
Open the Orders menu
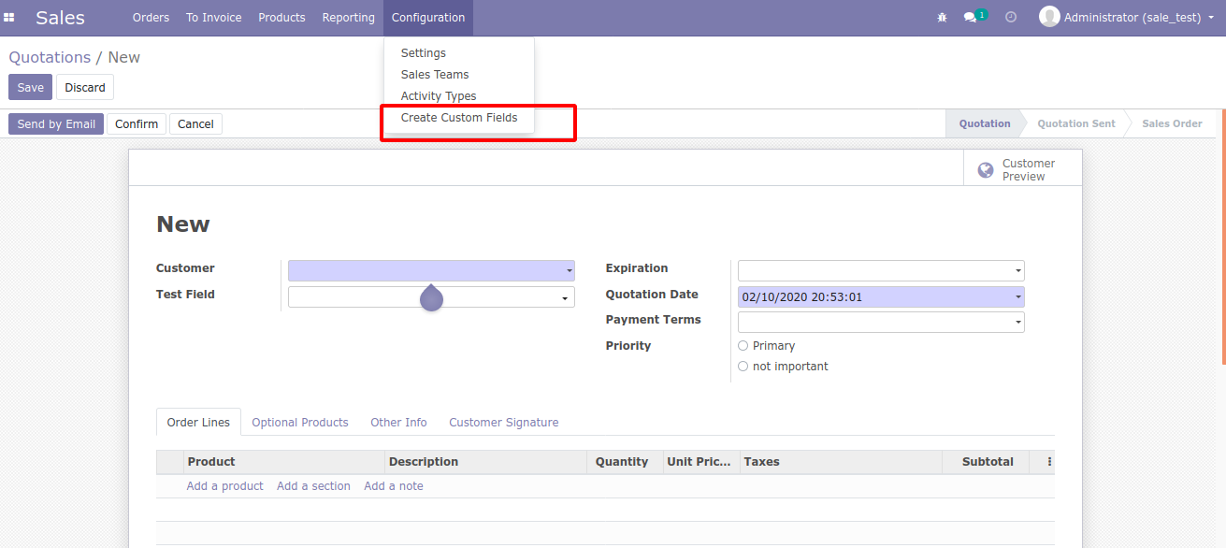(x=151, y=18)
